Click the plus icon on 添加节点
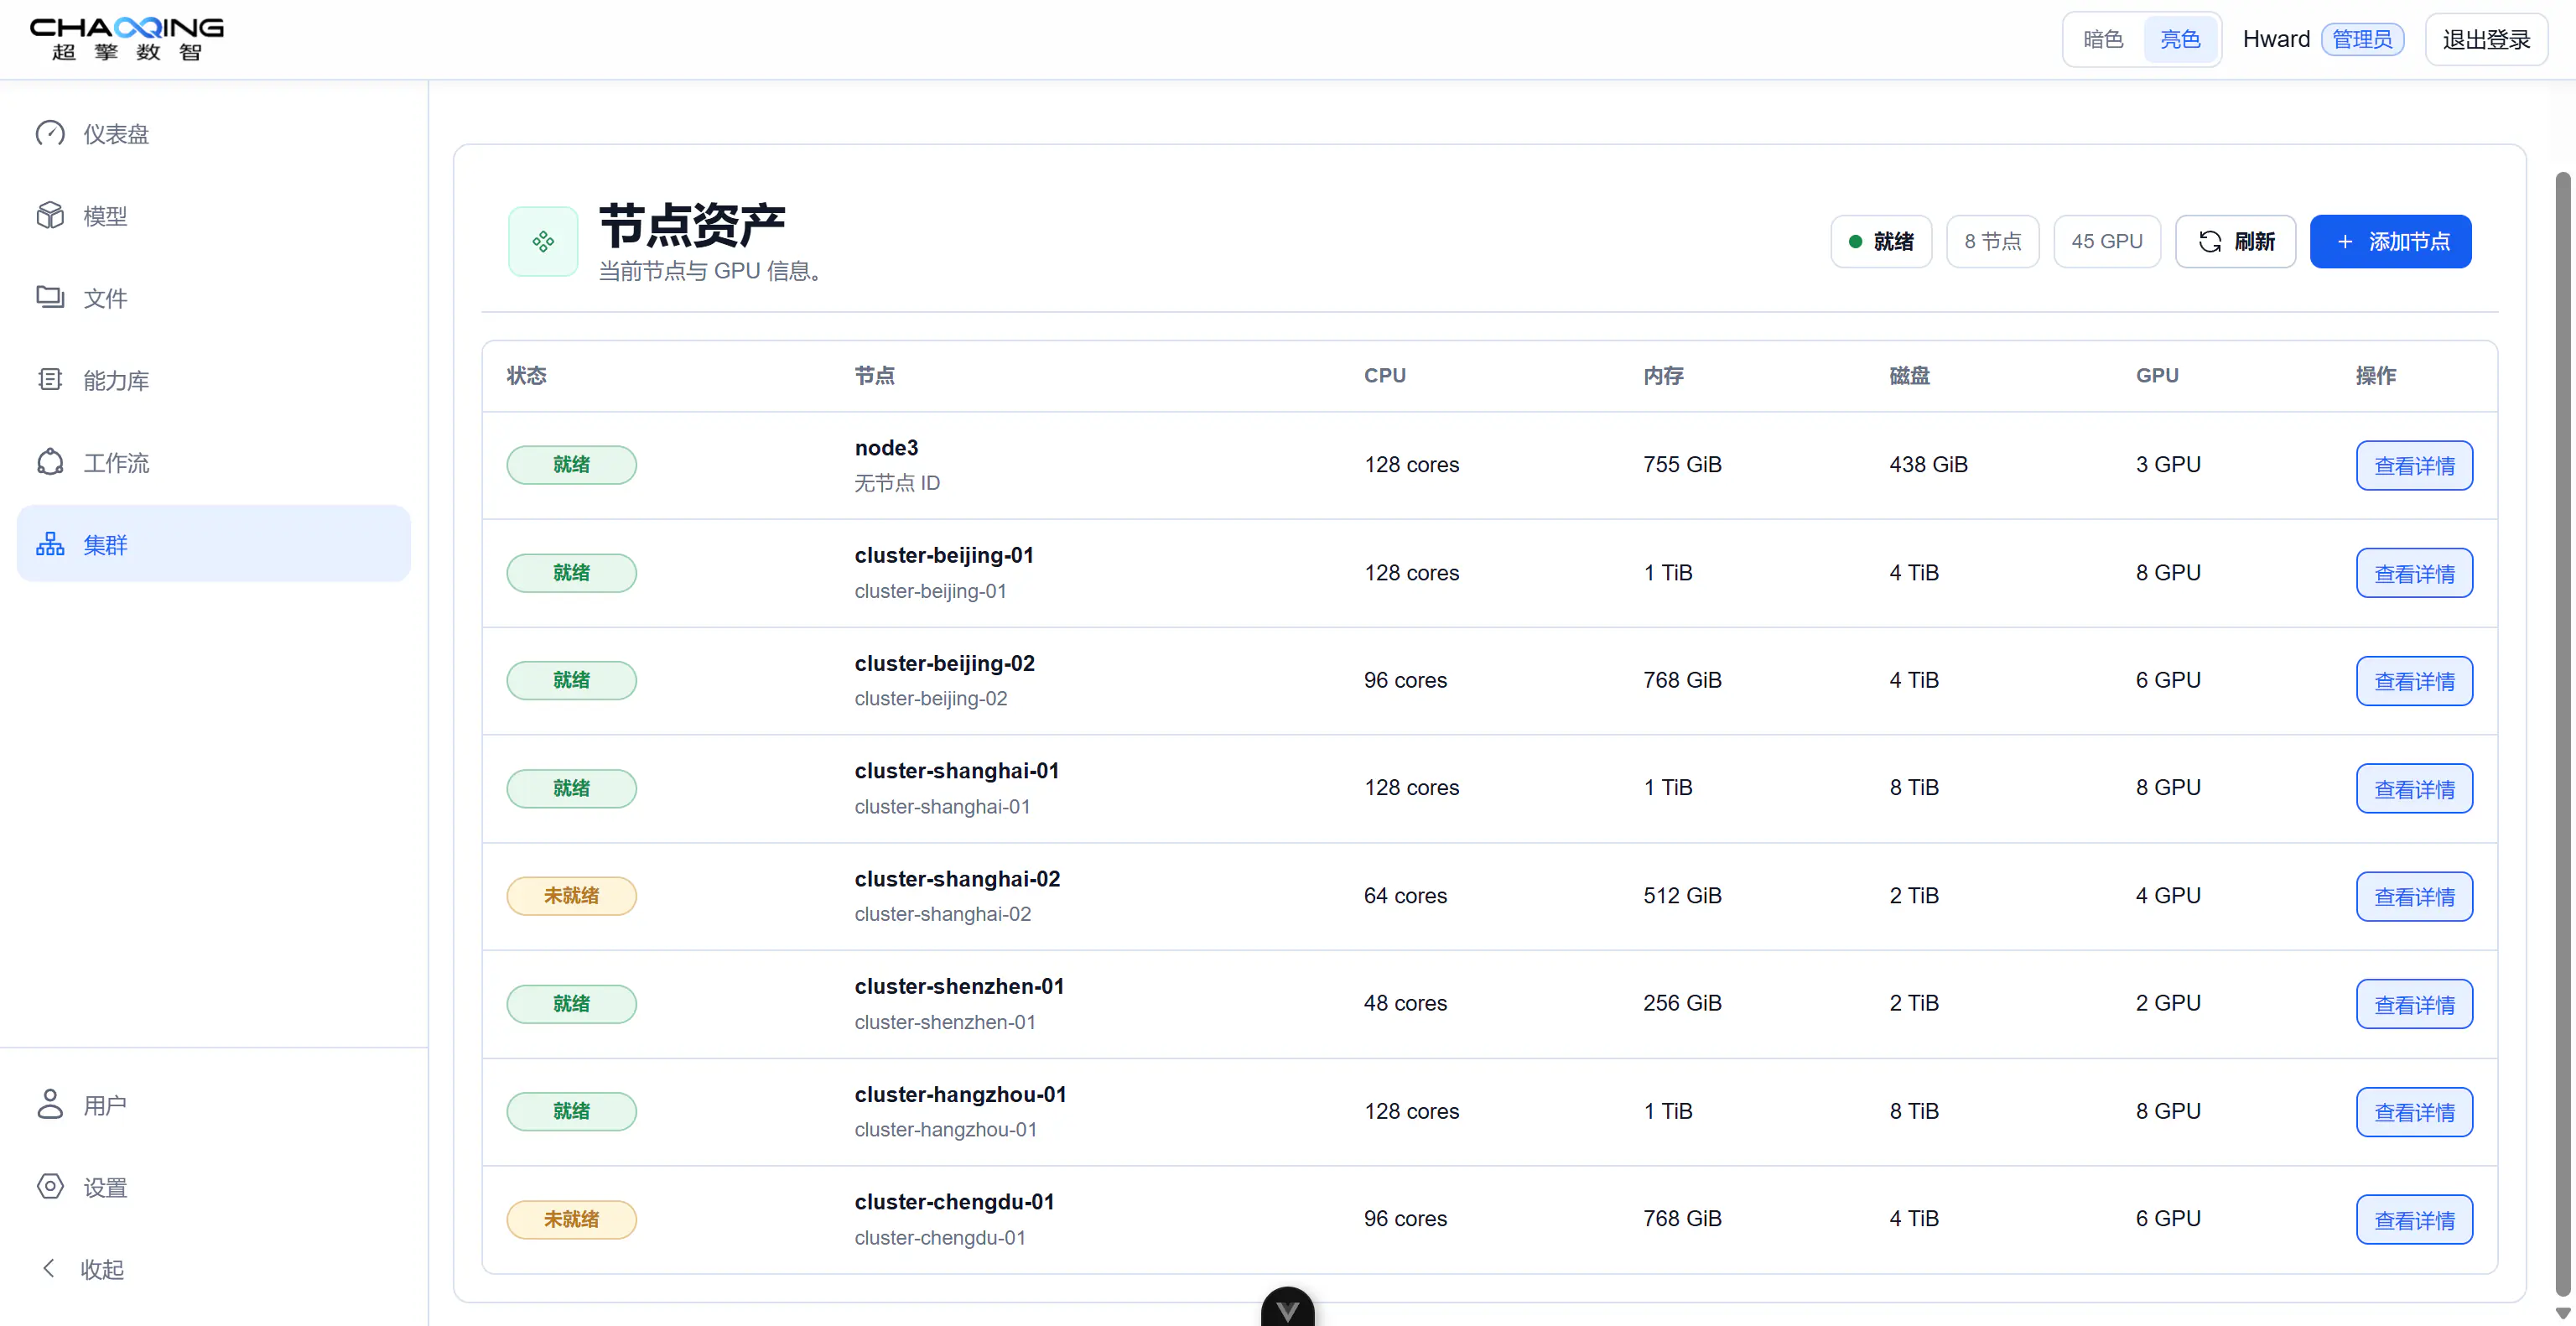 [2345, 241]
